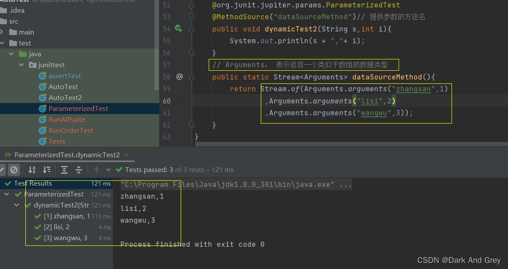Click the java.exe command line in console
The width and height of the screenshot is (508, 269).
[236, 185]
